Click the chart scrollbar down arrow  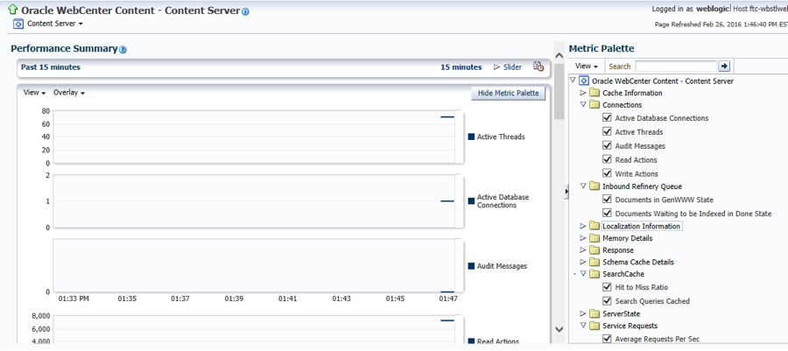(x=559, y=329)
